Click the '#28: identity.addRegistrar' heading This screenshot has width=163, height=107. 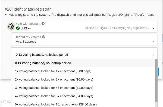tap(28, 9)
